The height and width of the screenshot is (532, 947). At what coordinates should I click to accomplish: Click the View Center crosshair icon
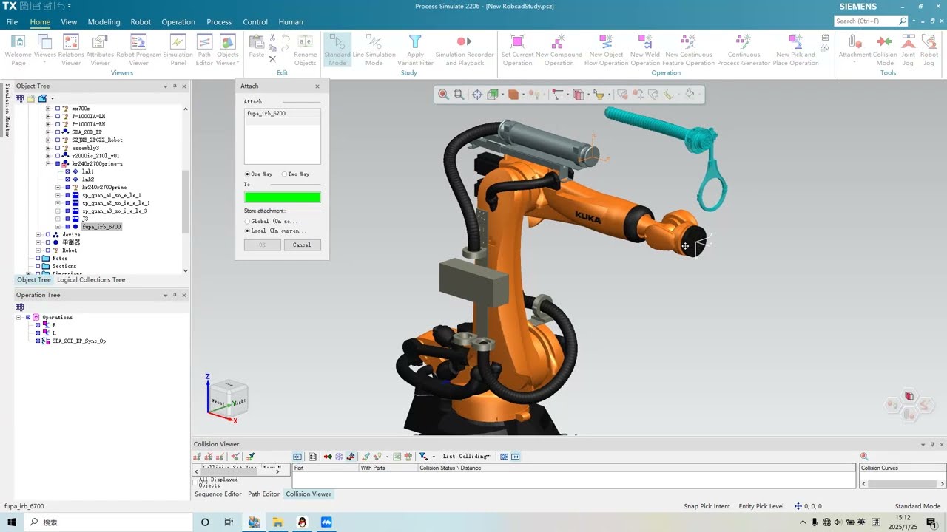click(477, 94)
